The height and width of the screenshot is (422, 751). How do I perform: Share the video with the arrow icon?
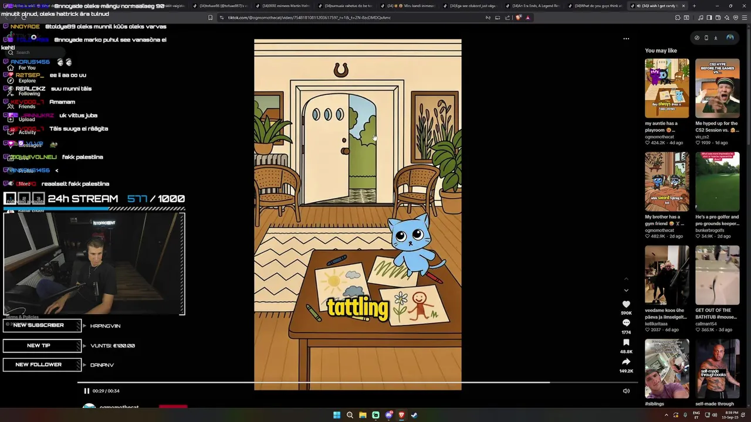(626, 362)
